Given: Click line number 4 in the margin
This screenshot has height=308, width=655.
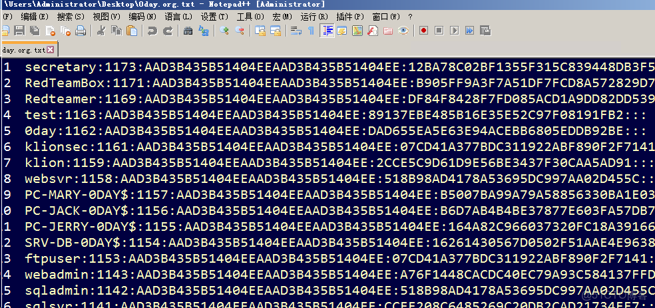Looking at the screenshot, I should [7, 115].
